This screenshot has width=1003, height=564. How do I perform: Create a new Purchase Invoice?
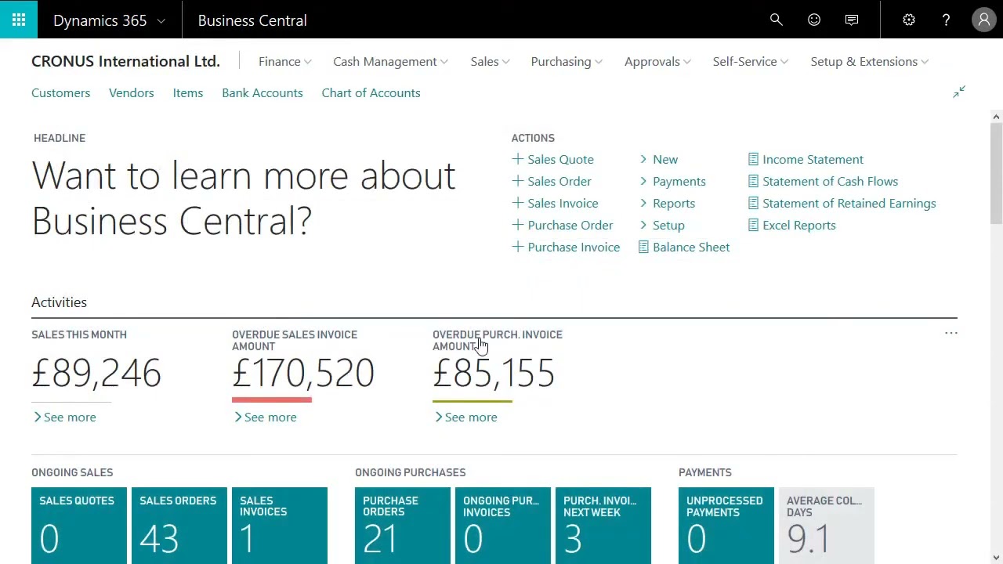pos(574,247)
